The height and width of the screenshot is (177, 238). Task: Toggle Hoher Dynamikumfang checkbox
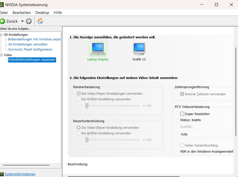coord(182,146)
